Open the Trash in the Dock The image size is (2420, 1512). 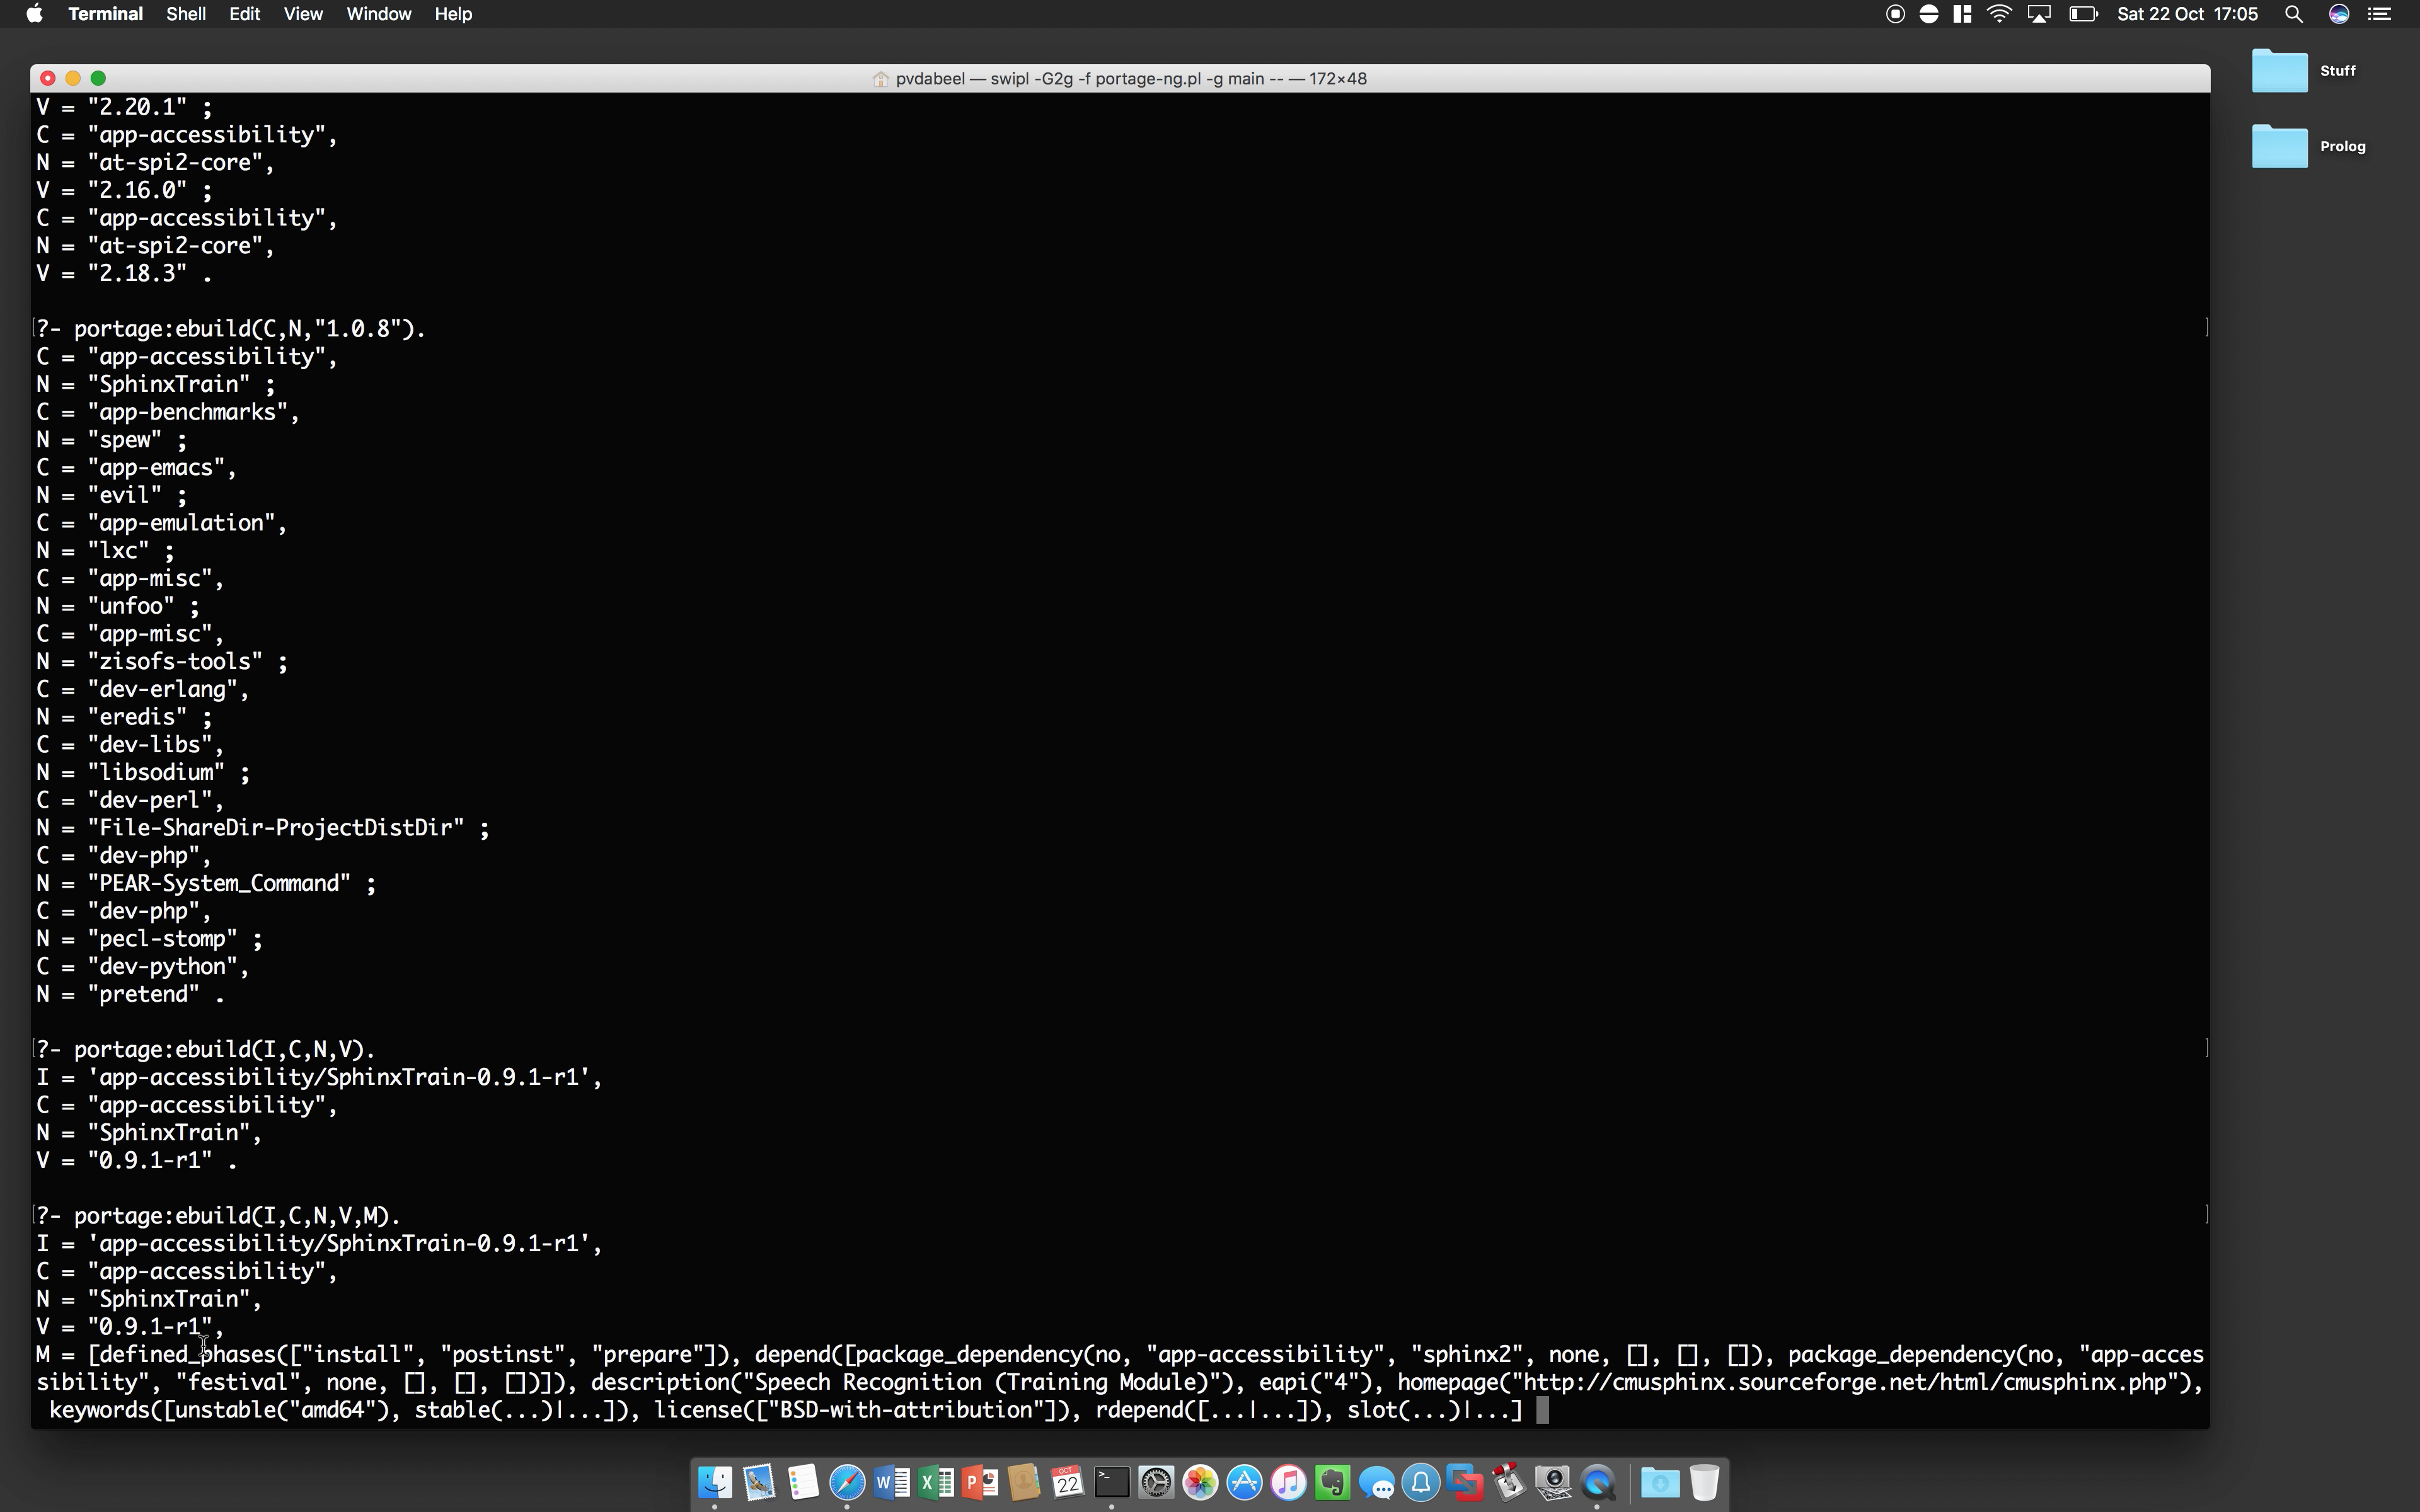point(1704,1482)
